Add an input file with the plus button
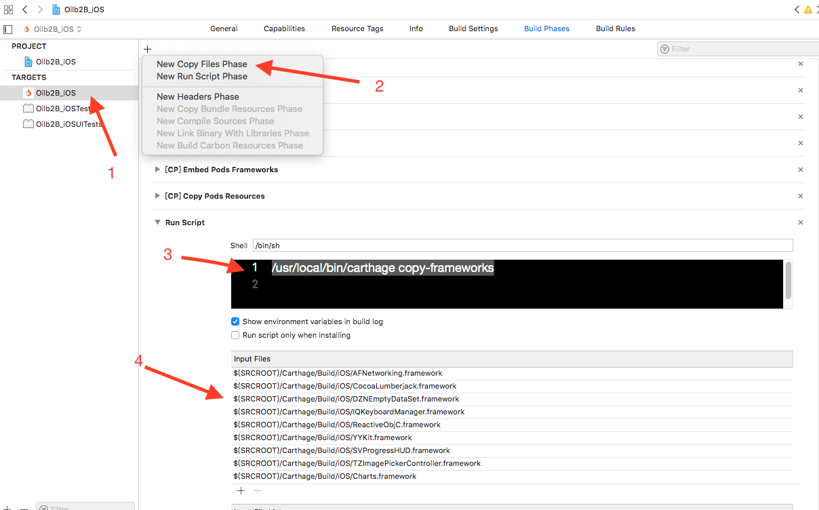Screen dimensions: 819x510 coord(241,490)
